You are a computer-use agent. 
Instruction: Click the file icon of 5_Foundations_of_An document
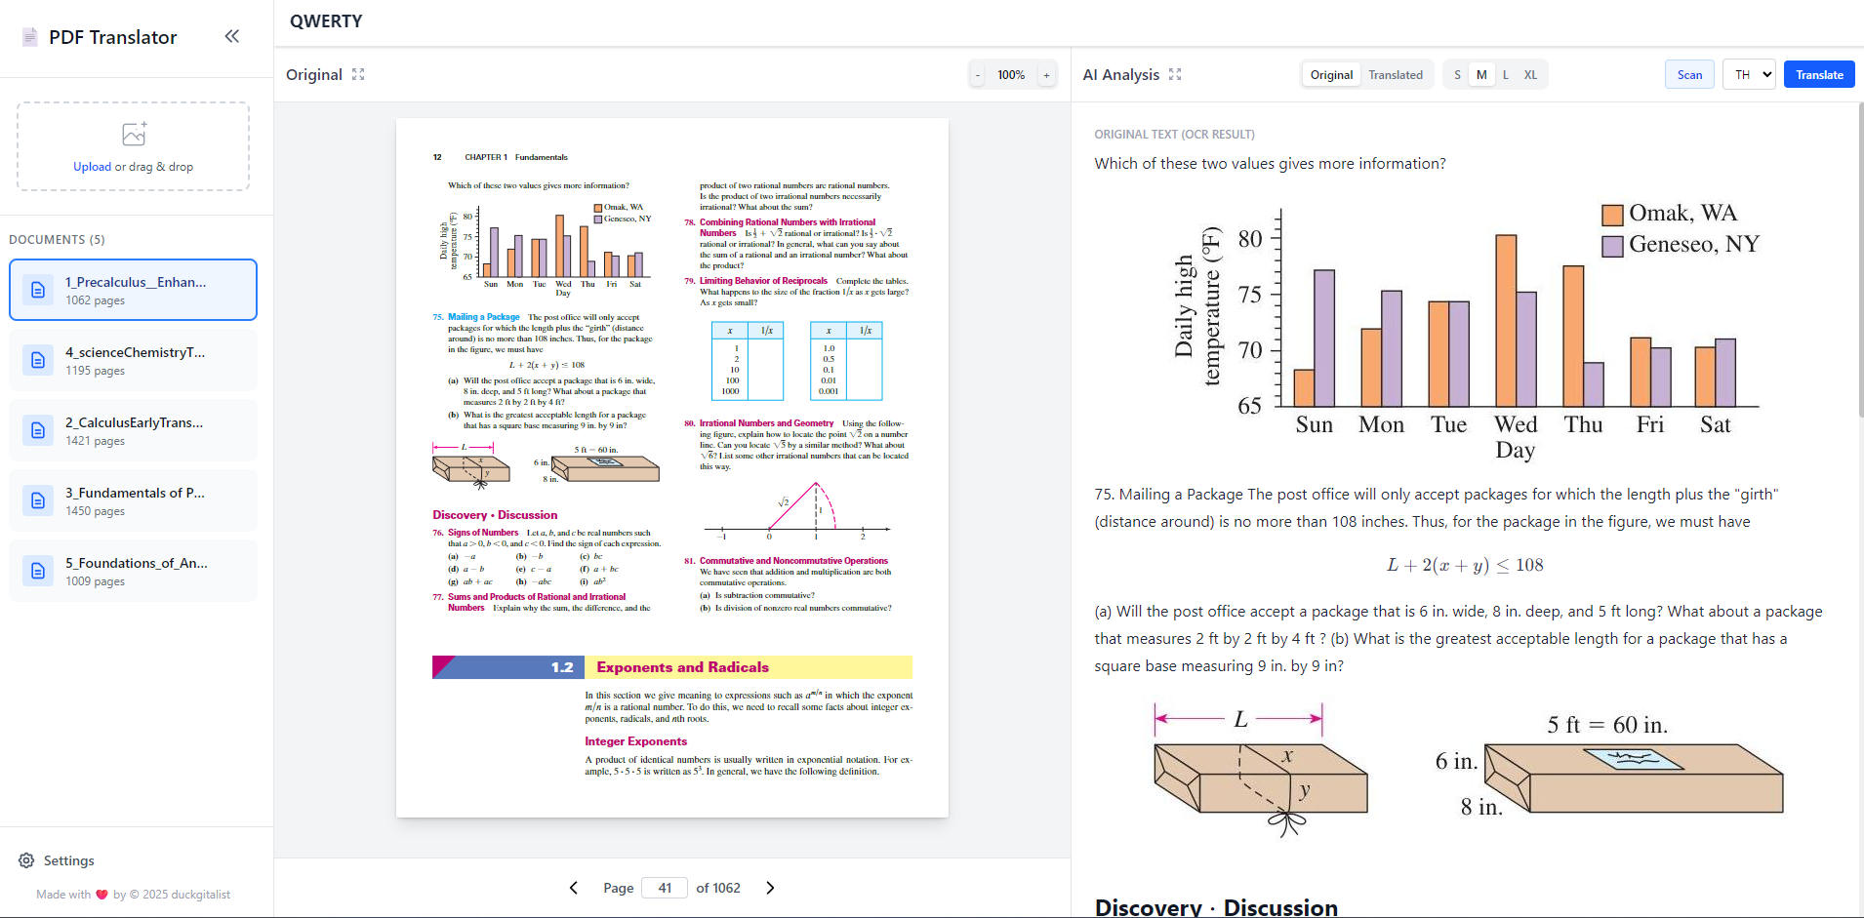pyautogui.click(x=37, y=571)
